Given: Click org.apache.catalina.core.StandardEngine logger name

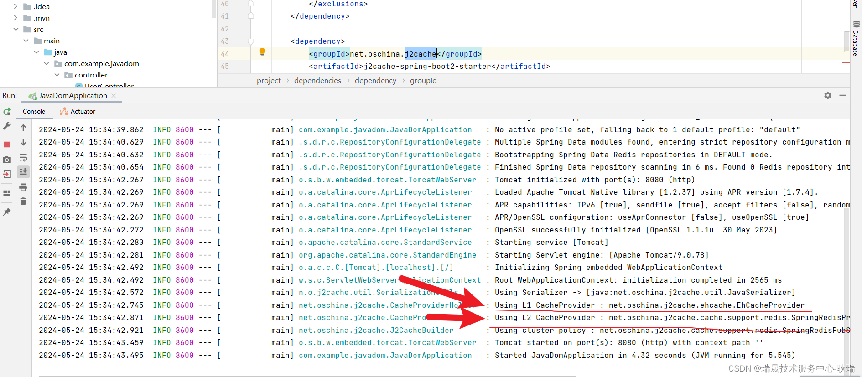Looking at the screenshot, I should coord(388,255).
